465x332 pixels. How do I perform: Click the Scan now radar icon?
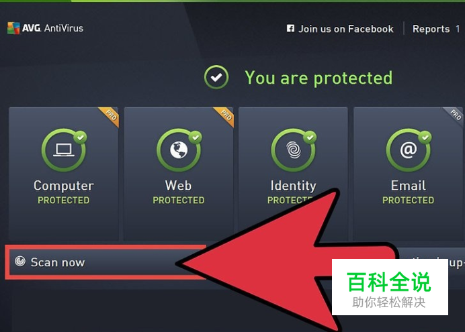tap(20, 262)
